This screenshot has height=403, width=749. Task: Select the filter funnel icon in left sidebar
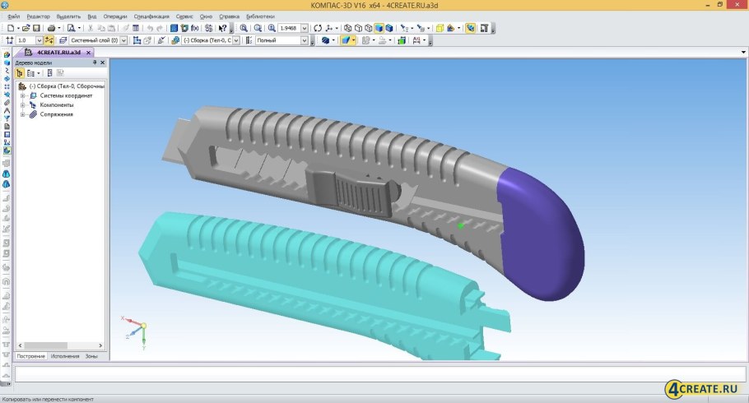7,118
